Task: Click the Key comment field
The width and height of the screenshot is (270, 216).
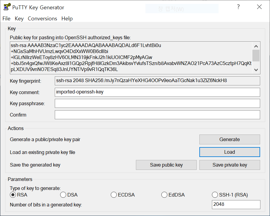Action: 157,92
